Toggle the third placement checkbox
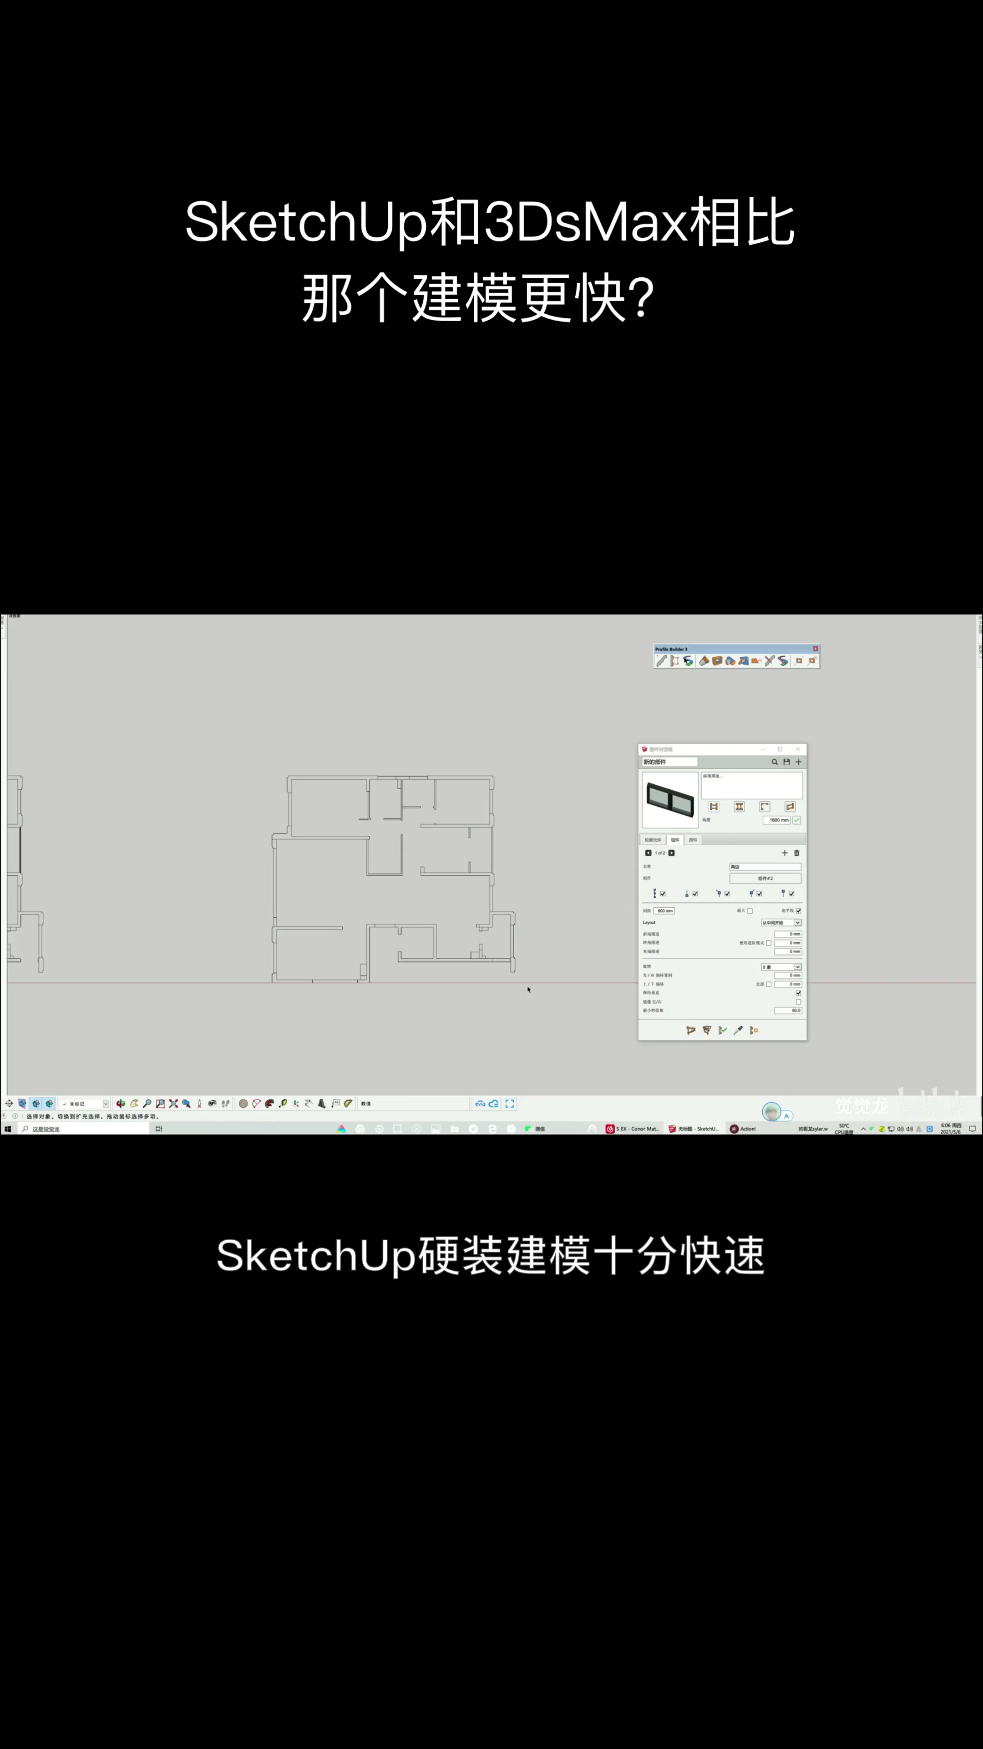Viewport: 983px width, 1749px height. (x=727, y=894)
